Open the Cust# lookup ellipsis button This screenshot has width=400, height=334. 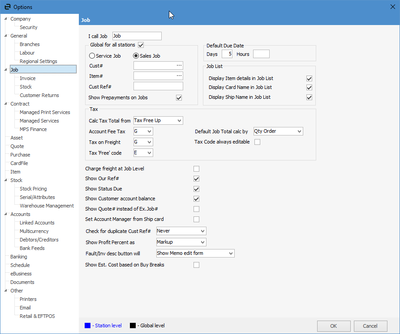pos(179,66)
